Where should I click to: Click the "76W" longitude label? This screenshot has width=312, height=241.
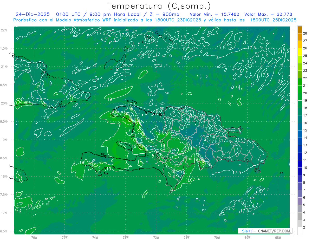(x=34, y=237)
